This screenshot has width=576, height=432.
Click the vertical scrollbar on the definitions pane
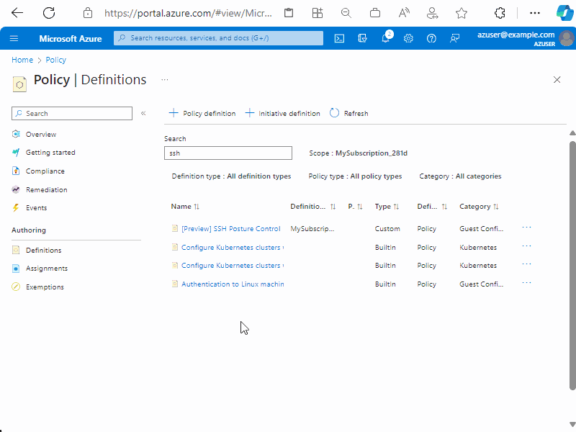572,264
